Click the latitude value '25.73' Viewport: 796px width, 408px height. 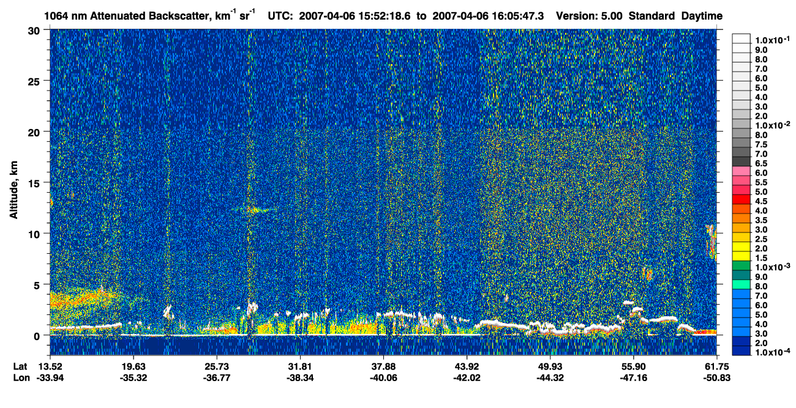pos(217,366)
